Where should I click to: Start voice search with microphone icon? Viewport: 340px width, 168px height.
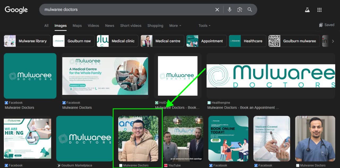(x=229, y=10)
